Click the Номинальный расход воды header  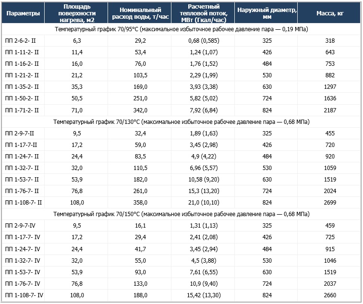[x=140, y=13]
